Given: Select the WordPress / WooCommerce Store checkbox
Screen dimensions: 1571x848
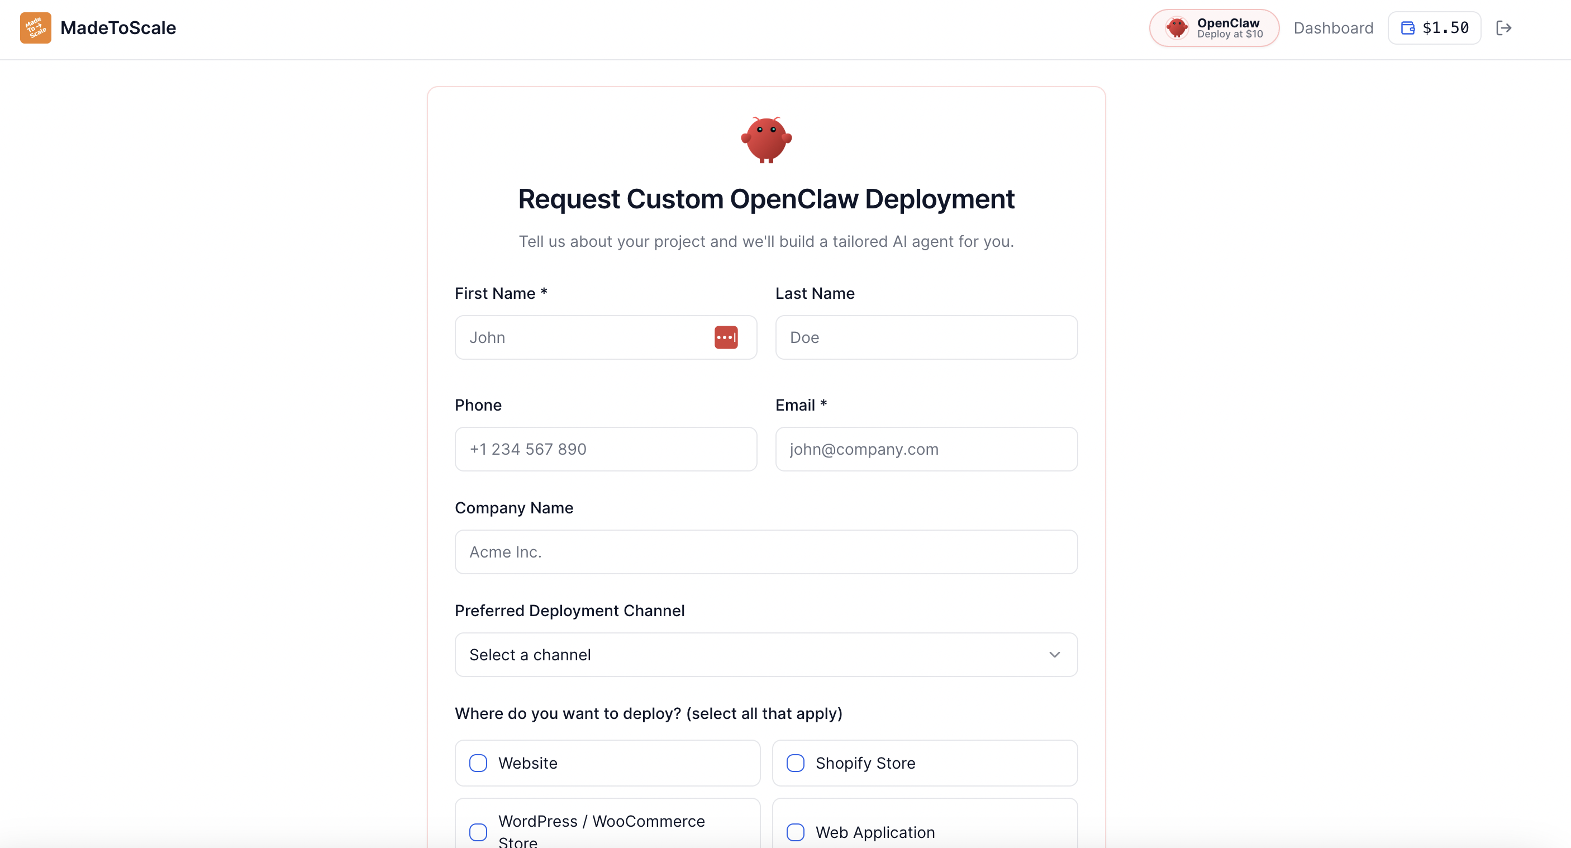Looking at the screenshot, I should click(478, 832).
